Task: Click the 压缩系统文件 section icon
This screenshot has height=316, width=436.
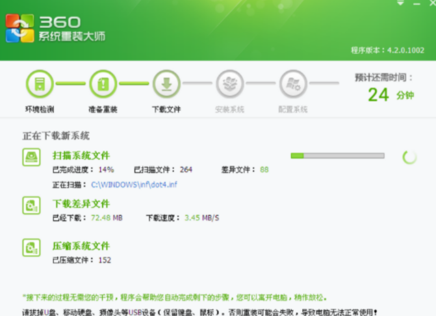Action: tap(31, 248)
